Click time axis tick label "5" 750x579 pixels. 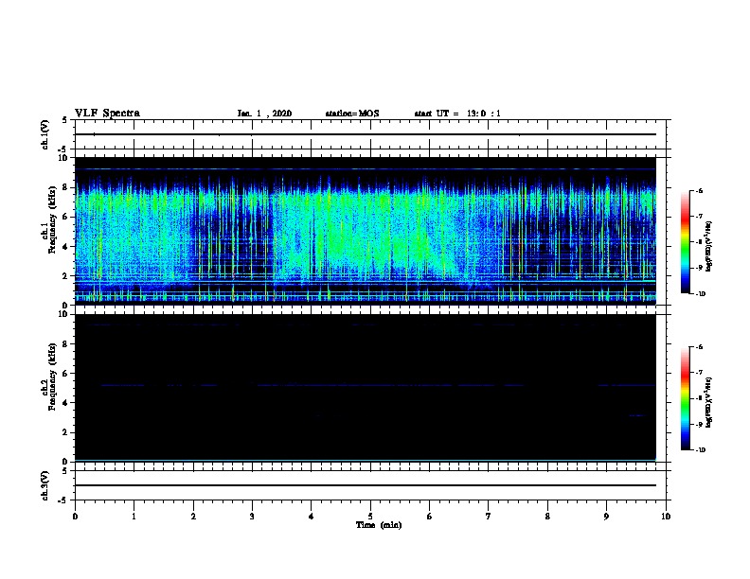click(x=370, y=517)
